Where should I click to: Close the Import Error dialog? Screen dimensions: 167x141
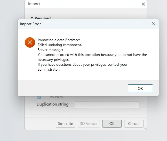click(154, 24)
